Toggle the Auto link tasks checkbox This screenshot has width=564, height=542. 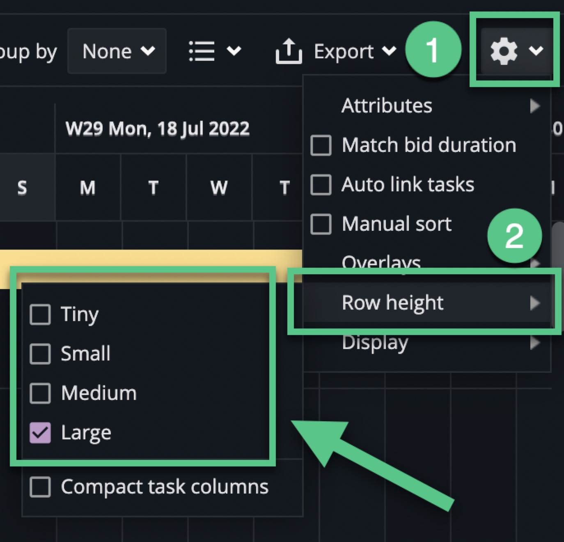point(321,185)
